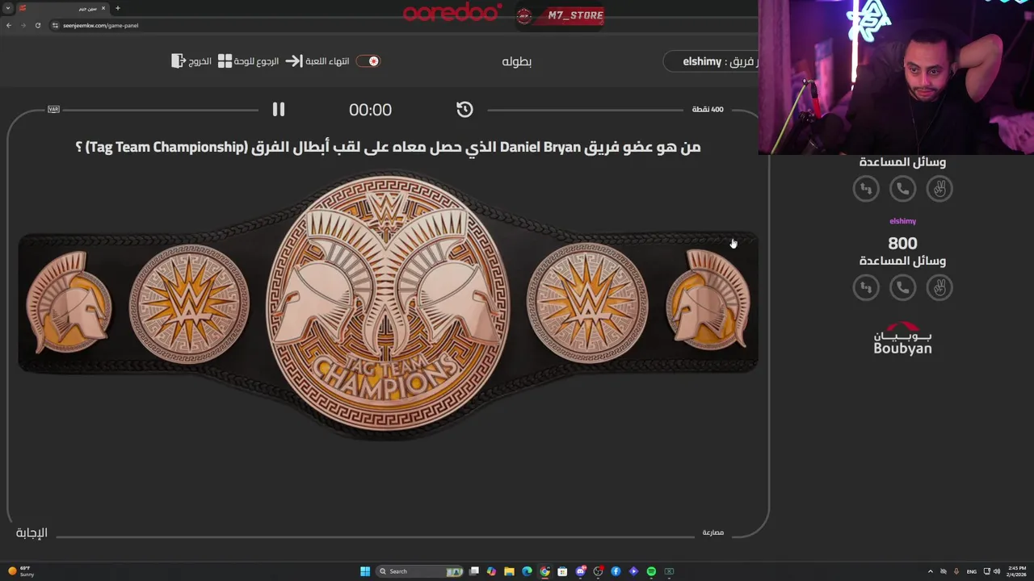The image size is (1034, 581).
Task: Open the clock showing 2:45 PM
Action: pos(1016,571)
